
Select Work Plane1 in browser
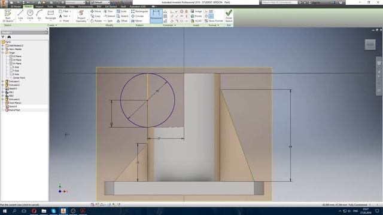pos(13,103)
